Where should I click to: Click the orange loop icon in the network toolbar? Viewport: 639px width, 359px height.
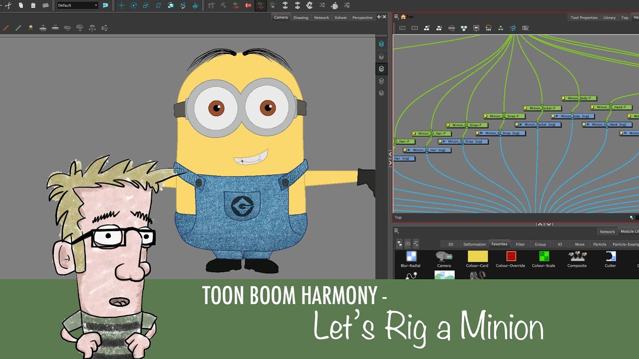488,28
